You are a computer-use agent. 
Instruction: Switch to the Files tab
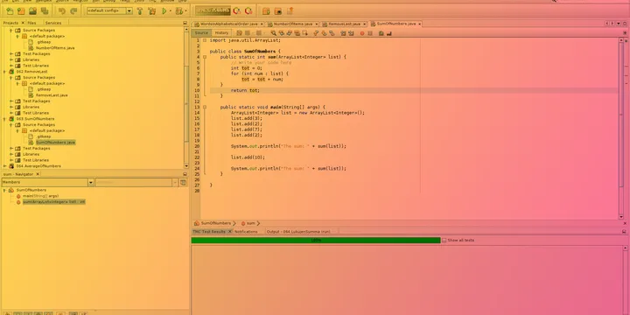point(31,23)
